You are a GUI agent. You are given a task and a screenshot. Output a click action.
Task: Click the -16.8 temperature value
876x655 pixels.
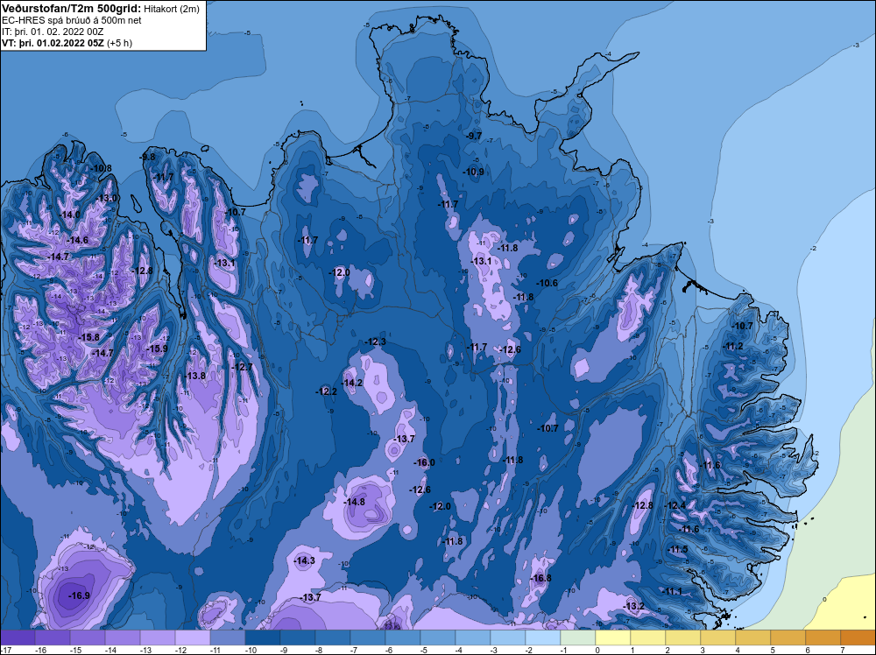click(540, 578)
